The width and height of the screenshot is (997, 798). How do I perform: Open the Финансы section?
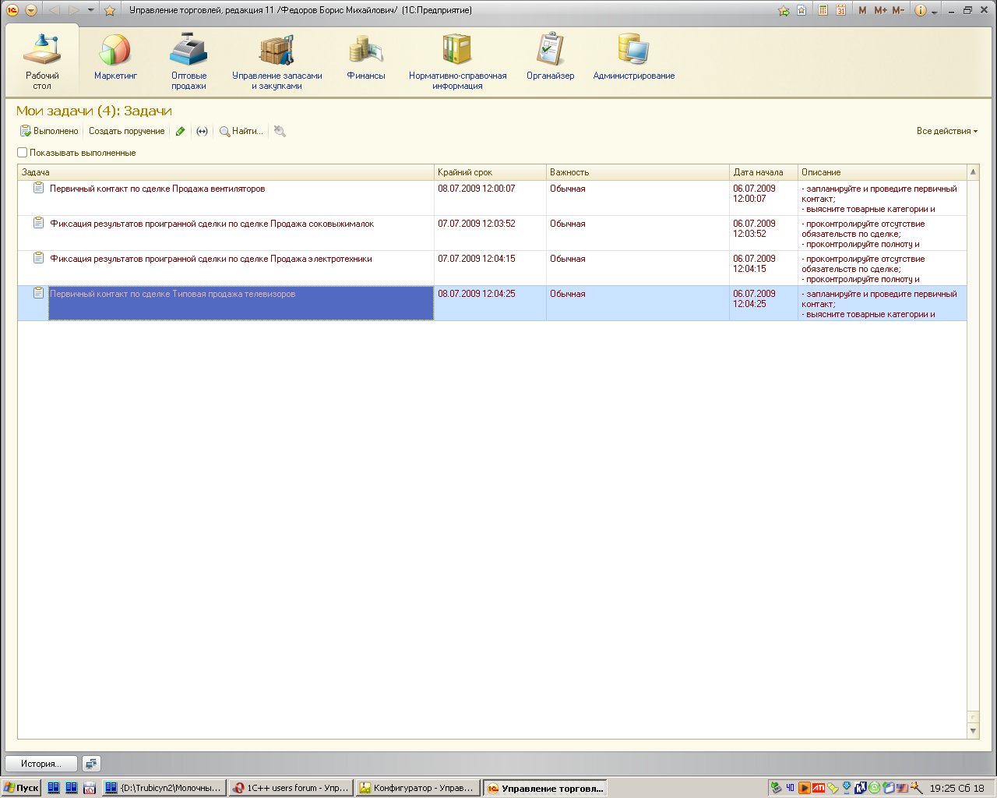coord(365,58)
